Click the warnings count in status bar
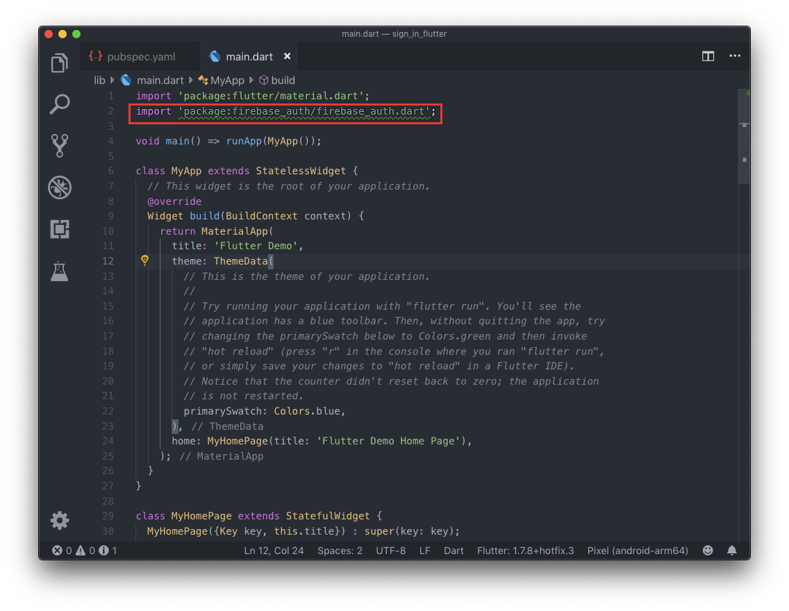789x611 pixels. pyautogui.click(x=85, y=551)
